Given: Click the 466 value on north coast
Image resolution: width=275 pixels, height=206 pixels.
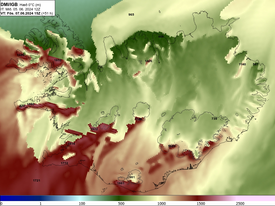Looking at the screenshot, I should [x=161, y=37].
